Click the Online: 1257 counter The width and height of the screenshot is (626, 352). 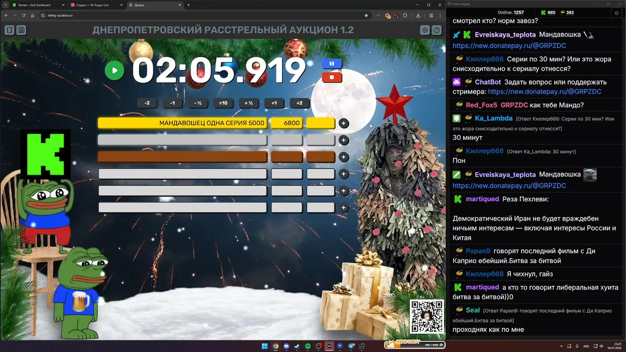pyautogui.click(x=511, y=13)
